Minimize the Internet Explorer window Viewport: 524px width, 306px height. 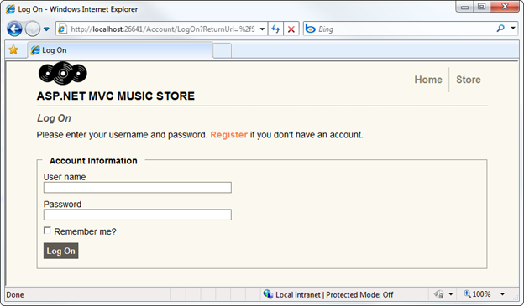click(x=464, y=7)
